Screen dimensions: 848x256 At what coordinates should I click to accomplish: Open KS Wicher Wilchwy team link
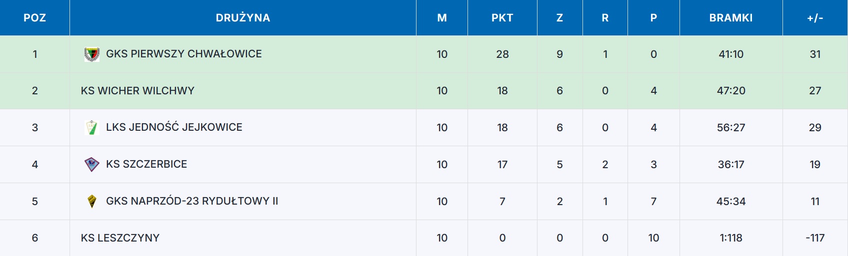[137, 91]
